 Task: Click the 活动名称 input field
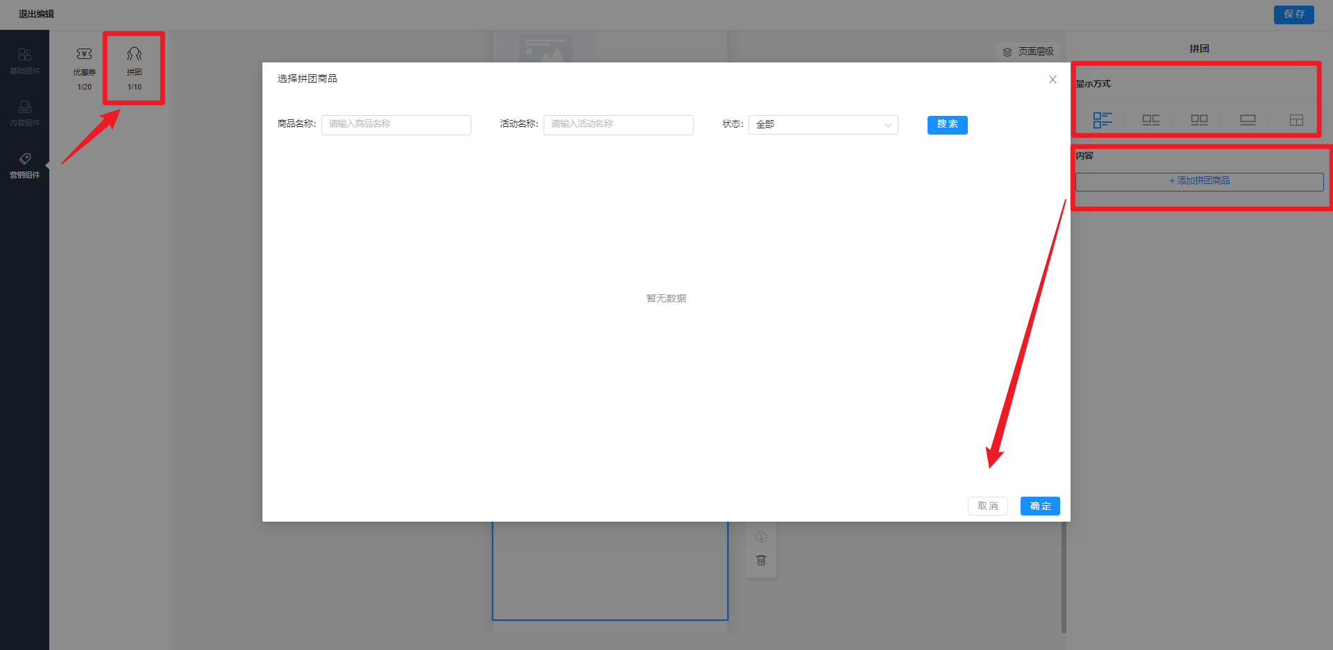coord(618,125)
